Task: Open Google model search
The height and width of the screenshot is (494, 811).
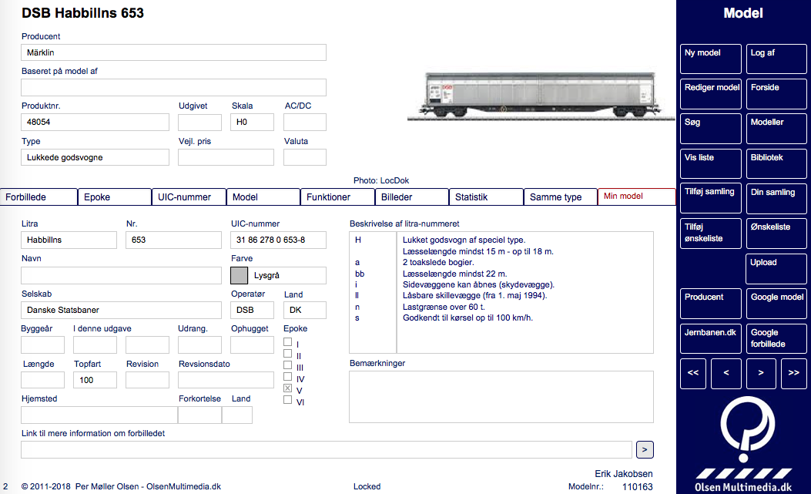Action: click(776, 304)
